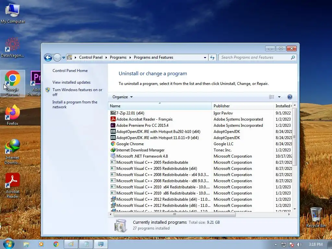This screenshot has height=249, width=332.
Task: Select the Firefox desktop icon
Action: (13, 115)
